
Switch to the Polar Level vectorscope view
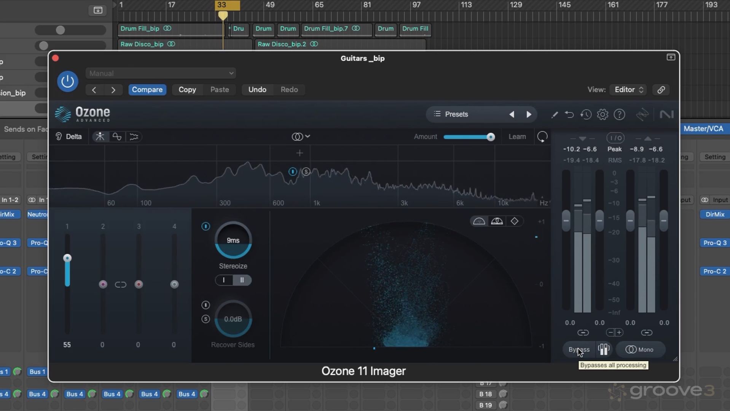click(497, 221)
